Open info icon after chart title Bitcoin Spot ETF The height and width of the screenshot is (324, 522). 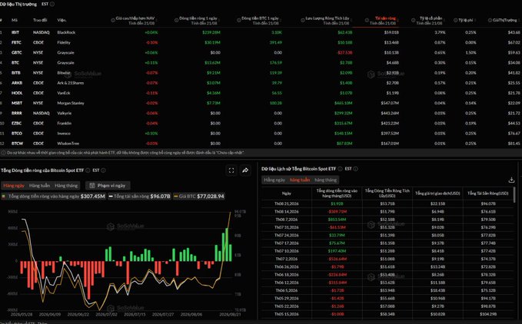click(88, 170)
